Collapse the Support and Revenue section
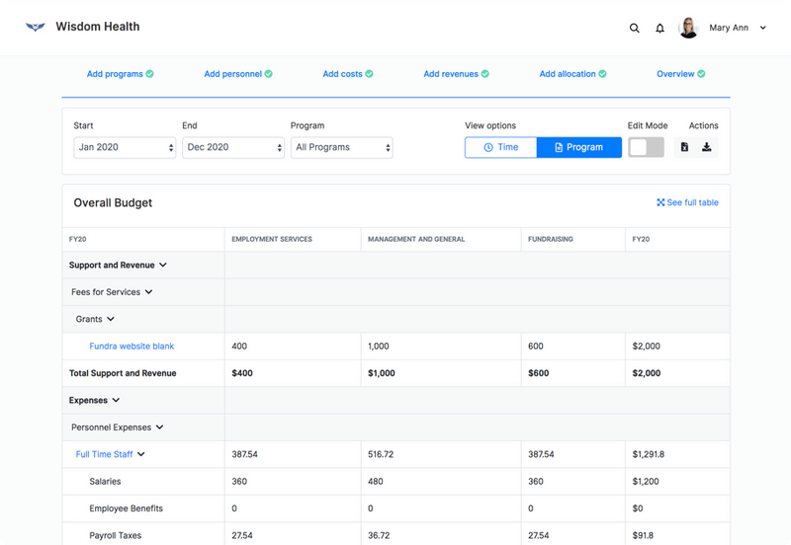The width and height of the screenshot is (791, 545). tap(163, 266)
